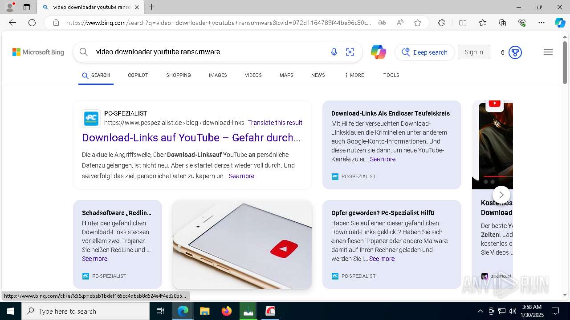Open Browser essentials heart icon
This screenshot has height=320, width=570.
pos(522,23)
